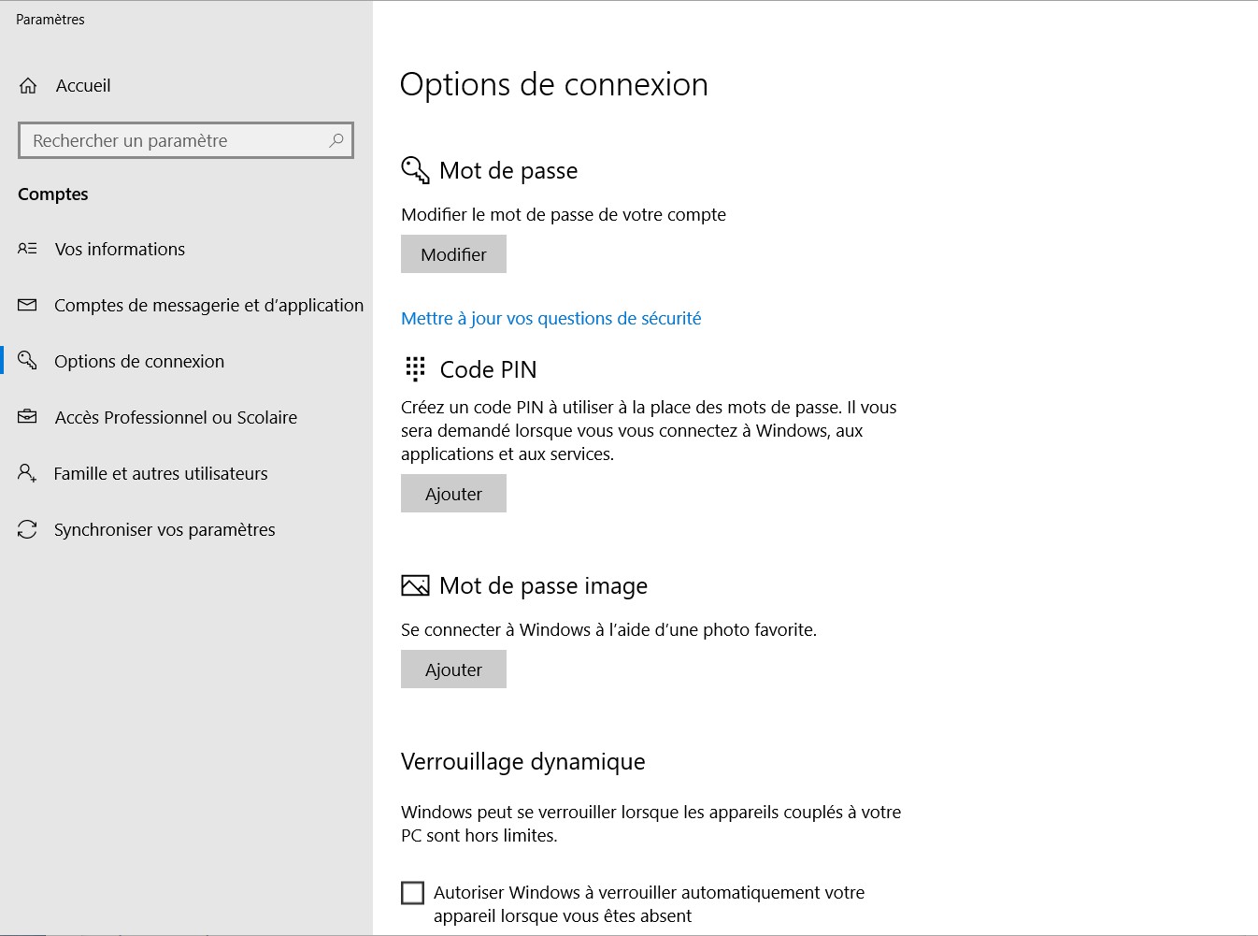Image resolution: width=1258 pixels, height=936 pixels.
Task: Open Synchroniser vos paramètres section
Action: point(164,529)
